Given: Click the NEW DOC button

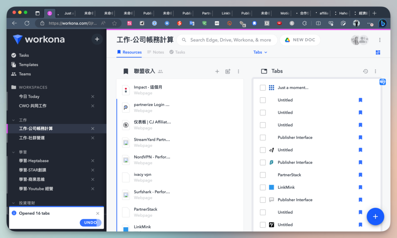Looking at the screenshot, I should (x=300, y=40).
